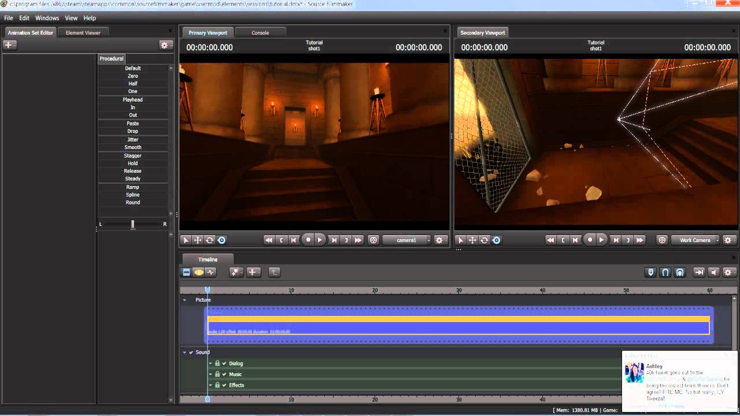Toggle the snap-to-frame magnet button

point(680,272)
